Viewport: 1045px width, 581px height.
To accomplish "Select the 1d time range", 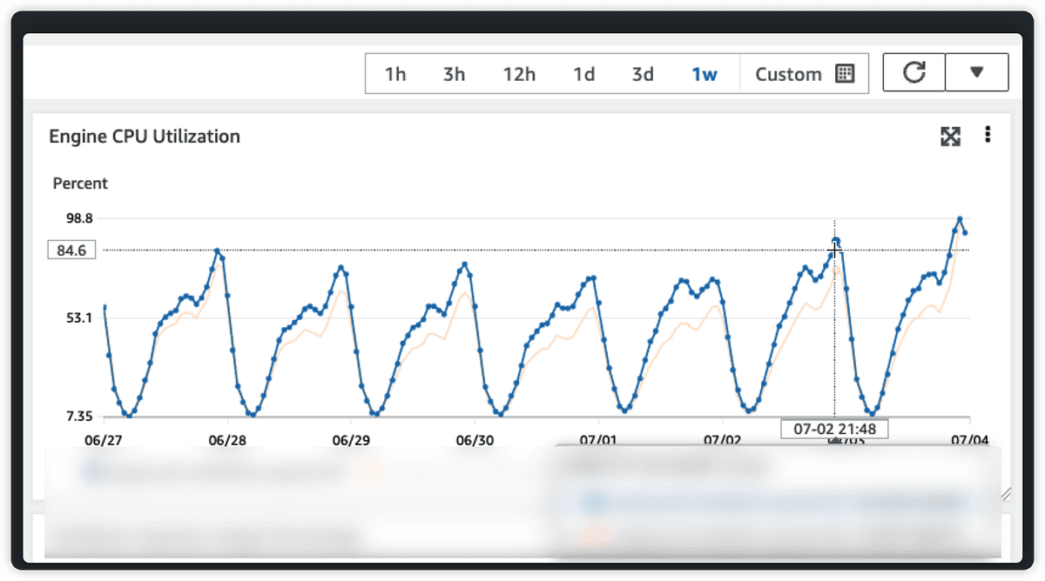I will click(x=583, y=74).
